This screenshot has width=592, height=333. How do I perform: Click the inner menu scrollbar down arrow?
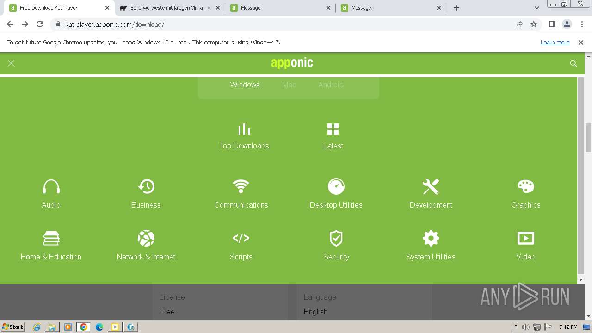pyautogui.click(x=581, y=280)
